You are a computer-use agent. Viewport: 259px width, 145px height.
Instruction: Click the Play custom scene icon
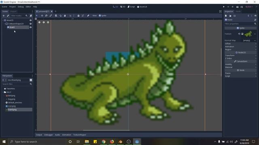[x=242, y=7]
